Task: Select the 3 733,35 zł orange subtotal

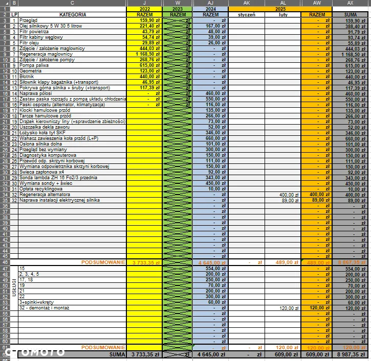Action: click(x=144, y=262)
